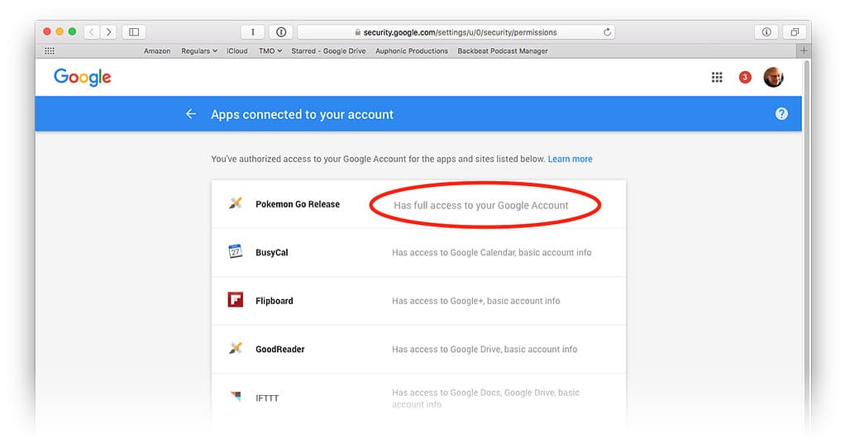845x443 pixels.
Task: Open the 1Password extension button
Action: tap(281, 32)
